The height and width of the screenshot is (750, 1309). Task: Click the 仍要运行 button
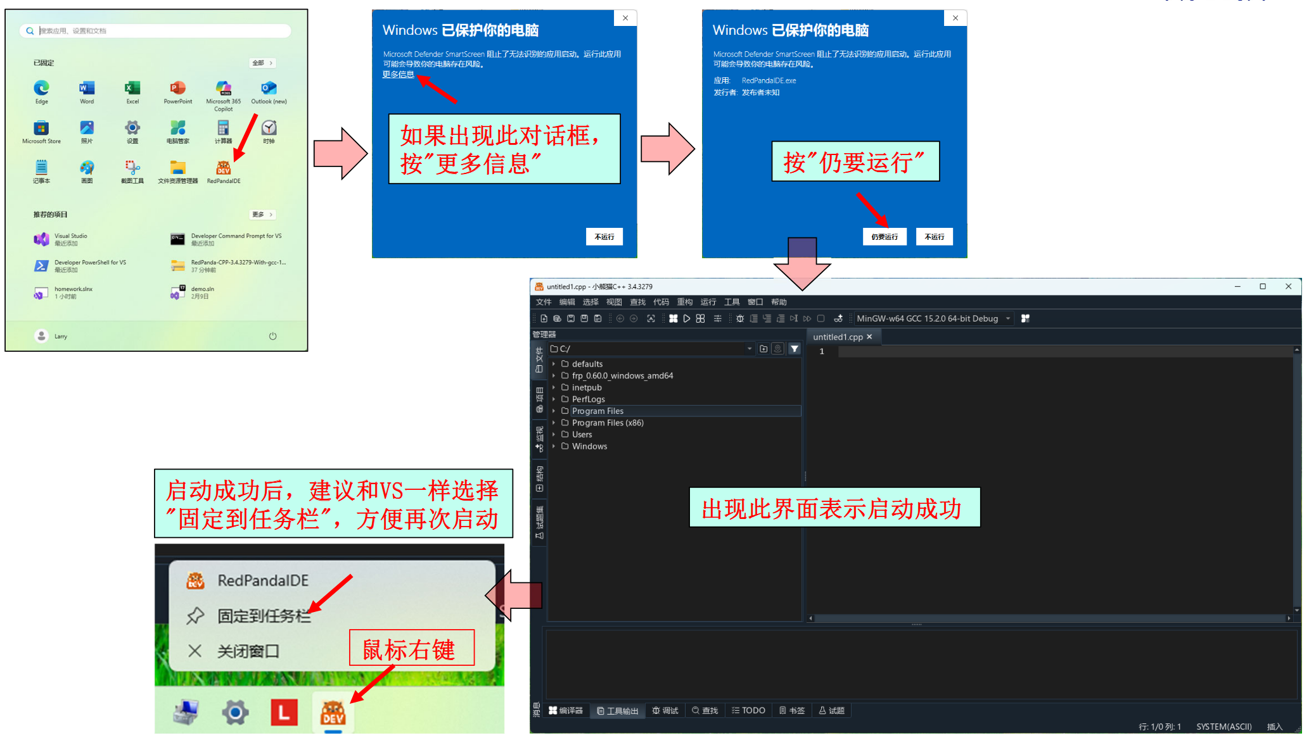click(884, 237)
